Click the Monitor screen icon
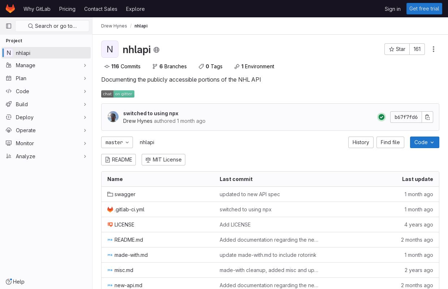 pyautogui.click(x=9, y=143)
